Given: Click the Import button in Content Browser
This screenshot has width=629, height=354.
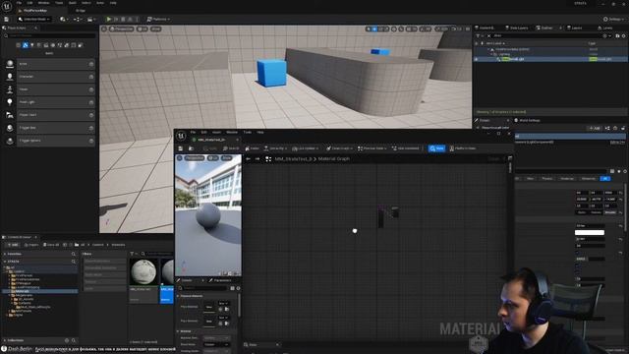Looking at the screenshot, I should point(30,245).
